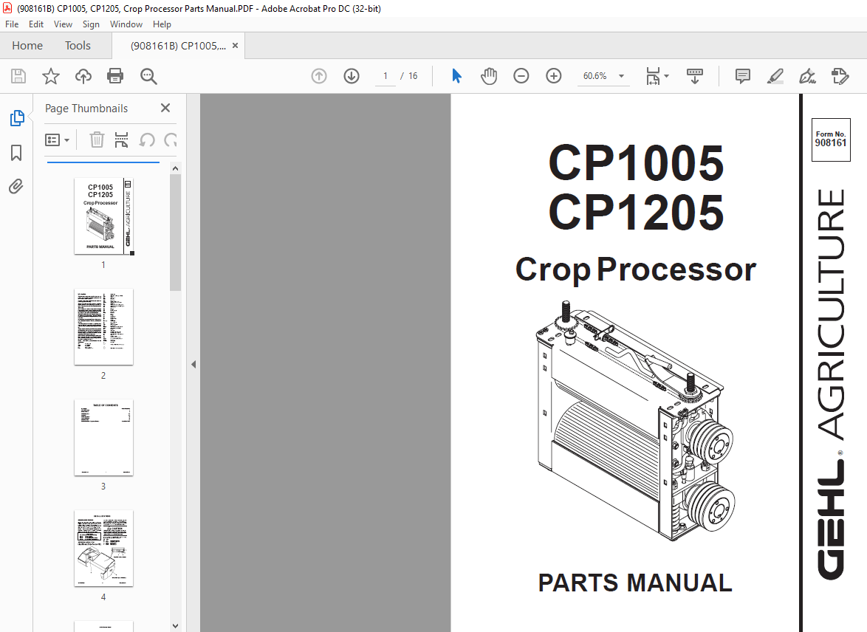Viewport: 867px width, 632px height.
Task: Open the Edit menu
Action: (x=36, y=24)
